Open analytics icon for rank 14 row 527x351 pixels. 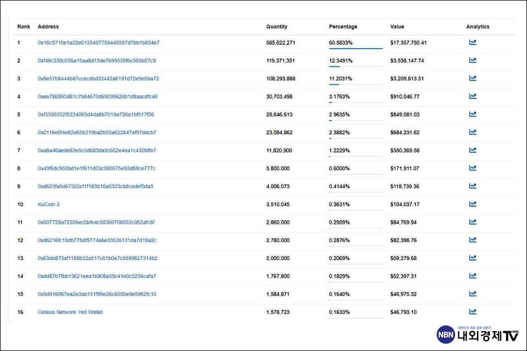point(472,276)
